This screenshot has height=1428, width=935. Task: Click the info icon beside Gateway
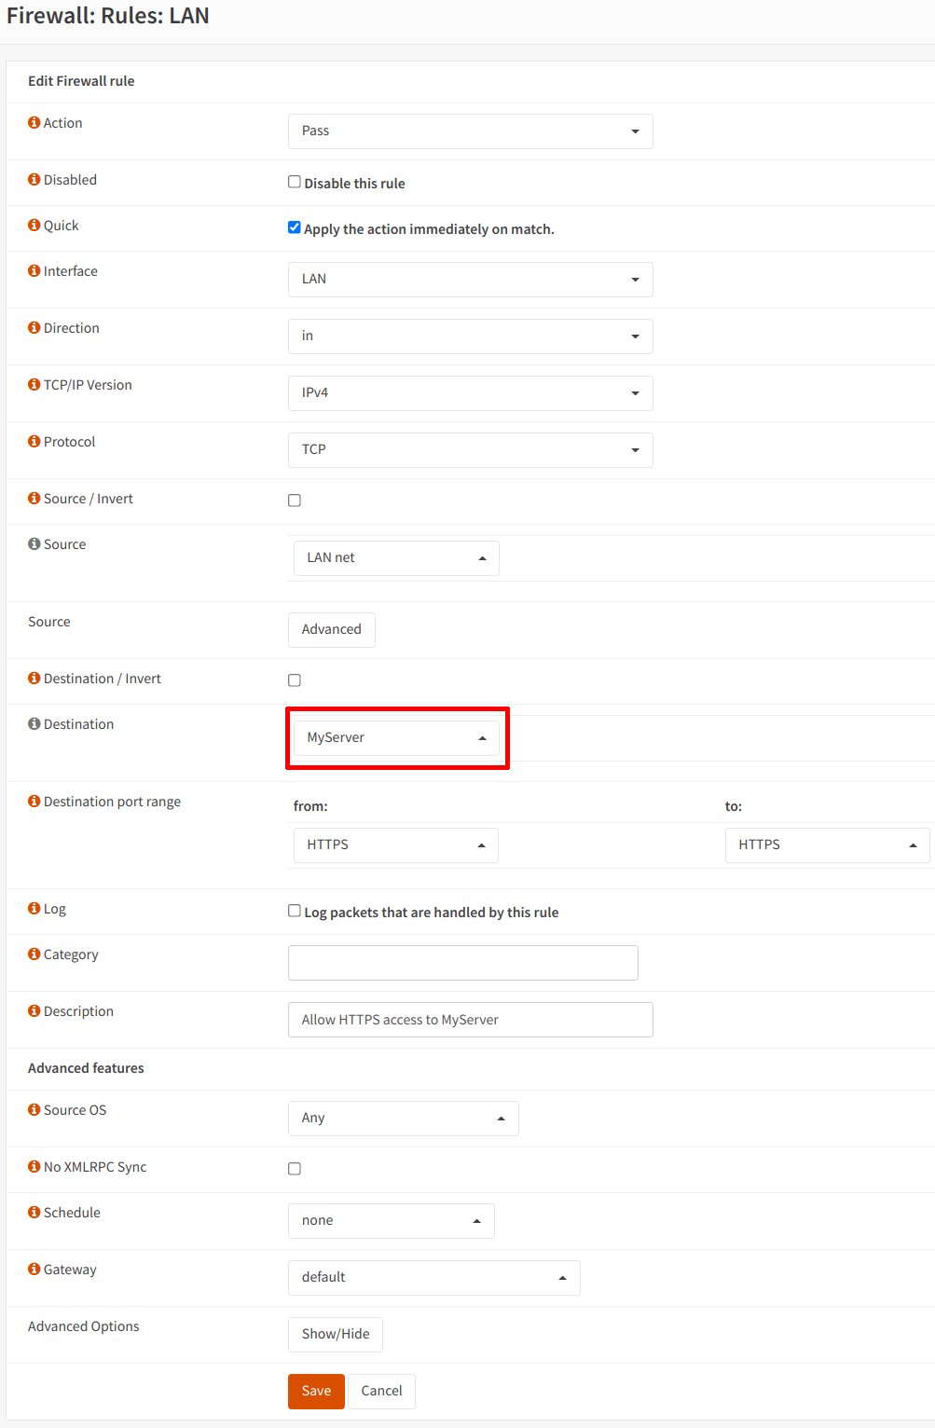pyautogui.click(x=34, y=1270)
